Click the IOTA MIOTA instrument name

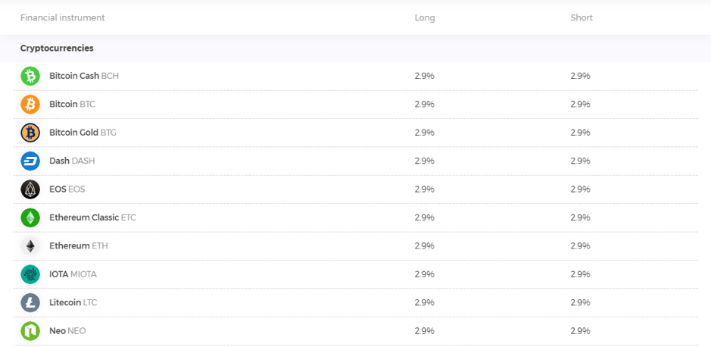pyautogui.click(x=73, y=274)
